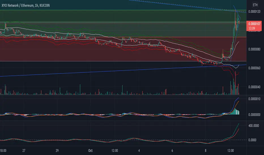This screenshot has height=155, width=264.
Task: Click the 0.0000060 price axis label
Action: pyautogui.click(x=254, y=68)
